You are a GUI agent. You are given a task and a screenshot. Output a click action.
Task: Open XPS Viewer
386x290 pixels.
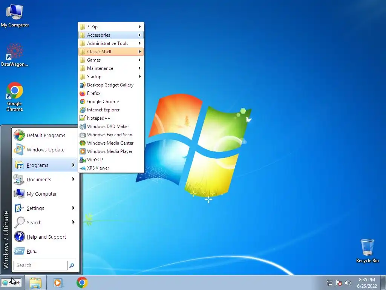111,168
